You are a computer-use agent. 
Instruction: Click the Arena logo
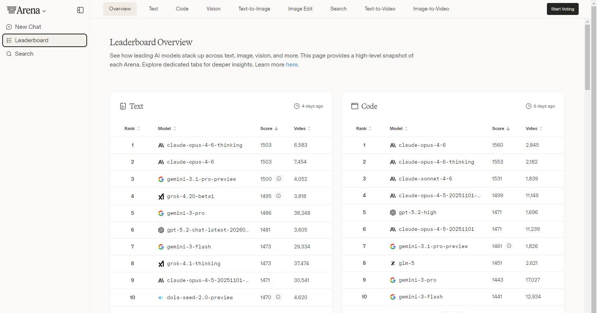click(x=23, y=10)
